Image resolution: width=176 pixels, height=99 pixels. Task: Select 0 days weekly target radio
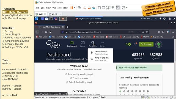click(120, 91)
